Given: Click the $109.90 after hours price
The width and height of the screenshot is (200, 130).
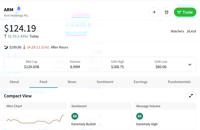Looking at the screenshot, I should click(15, 47).
